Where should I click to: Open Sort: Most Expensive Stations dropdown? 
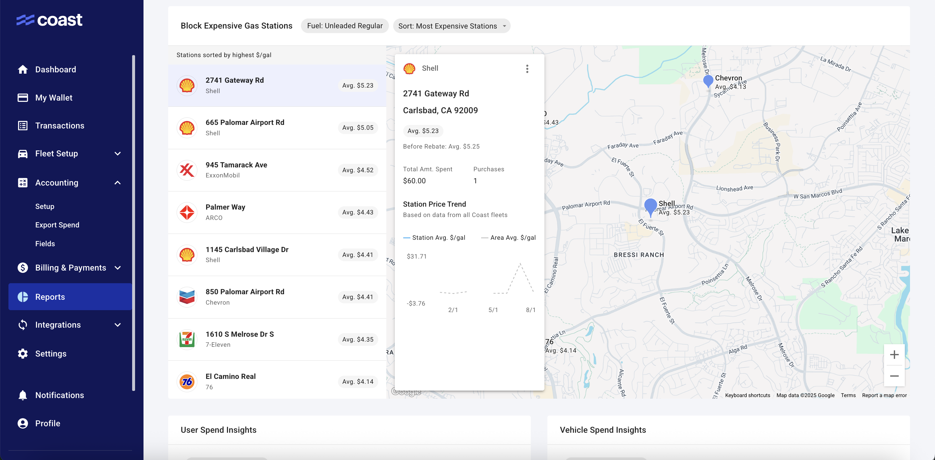pyautogui.click(x=451, y=26)
